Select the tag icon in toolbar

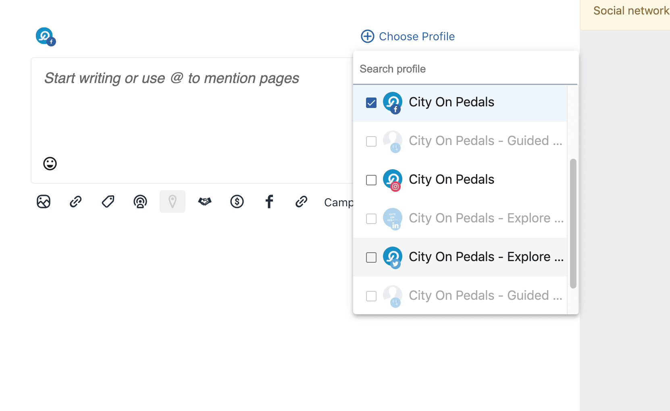point(108,201)
